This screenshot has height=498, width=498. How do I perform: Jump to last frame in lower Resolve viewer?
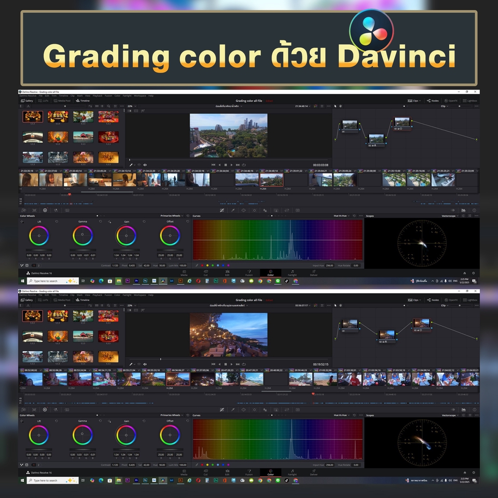238,364
